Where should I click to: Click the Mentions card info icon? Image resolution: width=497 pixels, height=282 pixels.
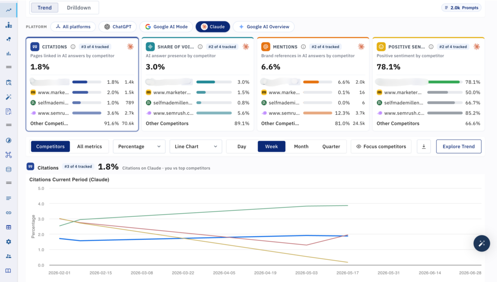(303, 47)
